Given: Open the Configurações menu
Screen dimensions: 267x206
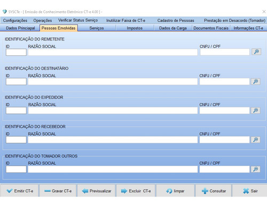Looking at the screenshot, I should pos(15,20).
